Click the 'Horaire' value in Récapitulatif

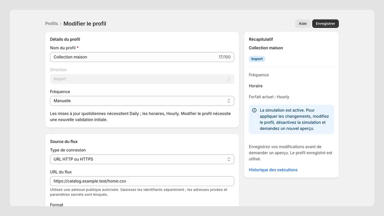256,86
